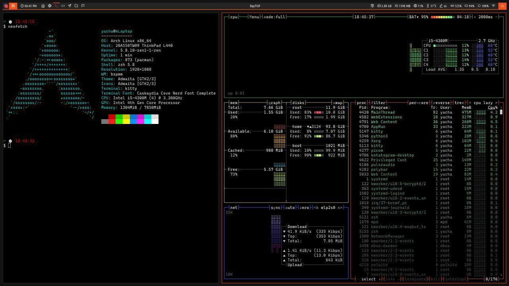Select the picom process row
The width and height of the screenshot is (509, 286).
tap(427, 151)
